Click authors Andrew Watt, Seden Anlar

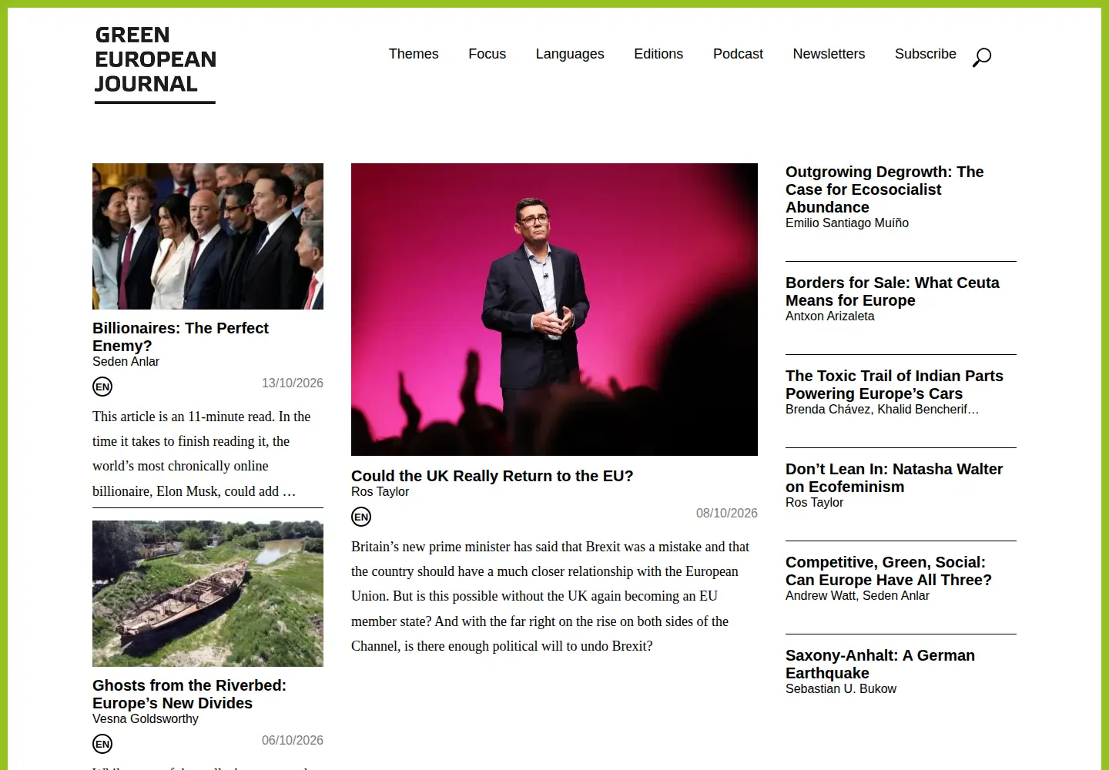857,596
